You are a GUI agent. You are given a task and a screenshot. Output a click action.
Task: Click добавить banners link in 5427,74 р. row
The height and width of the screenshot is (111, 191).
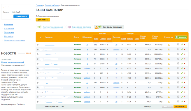[116, 50]
